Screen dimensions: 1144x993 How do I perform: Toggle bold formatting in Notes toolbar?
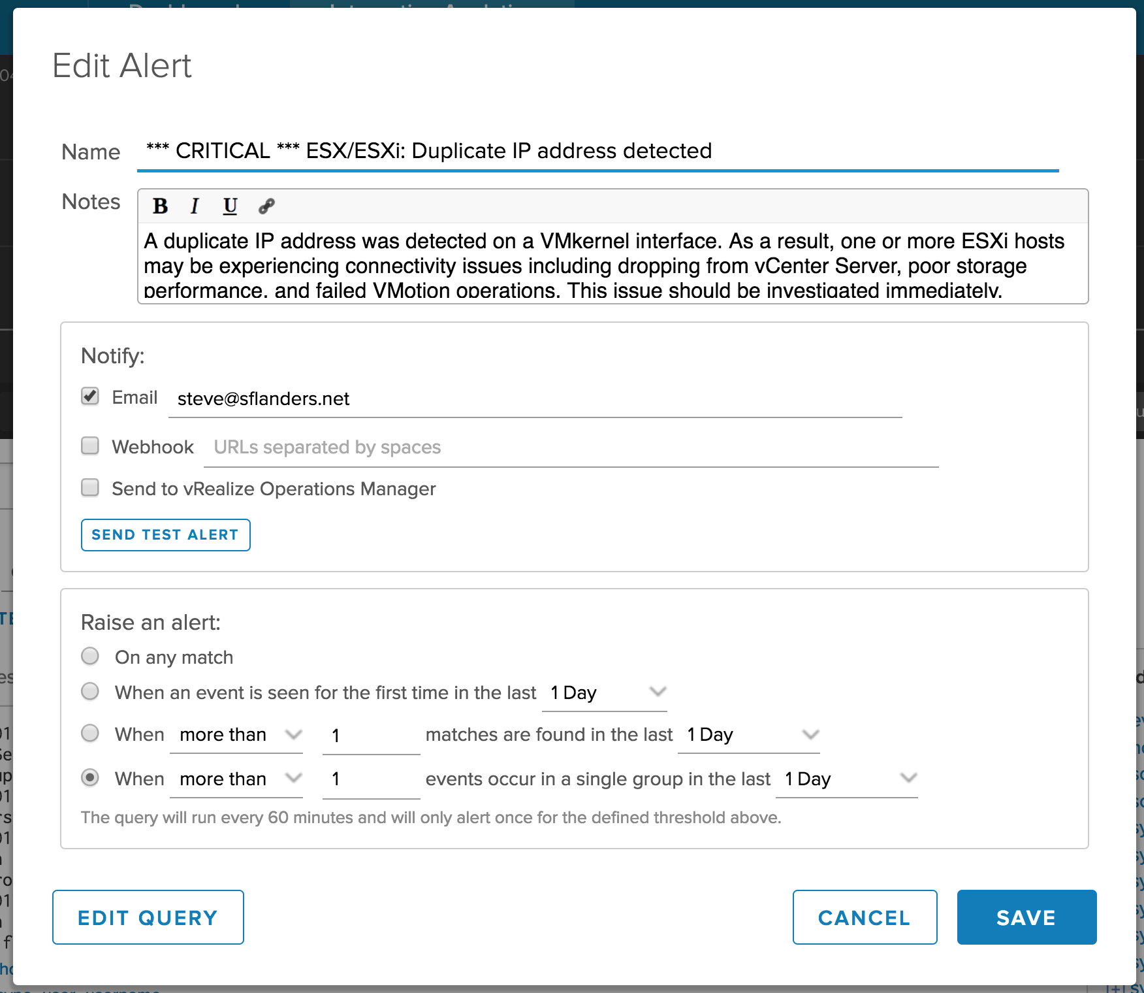click(160, 206)
